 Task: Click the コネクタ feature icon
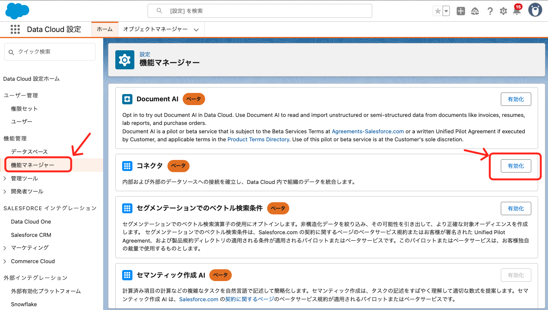tap(127, 166)
